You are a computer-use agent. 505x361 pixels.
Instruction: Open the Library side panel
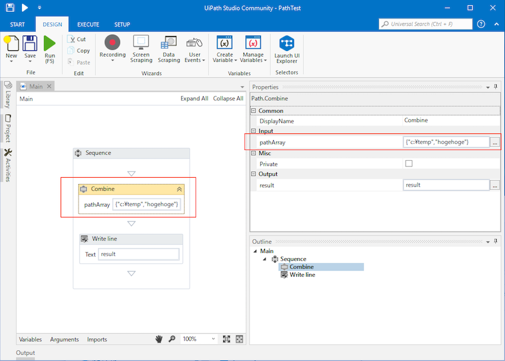[x=8, y=95]
